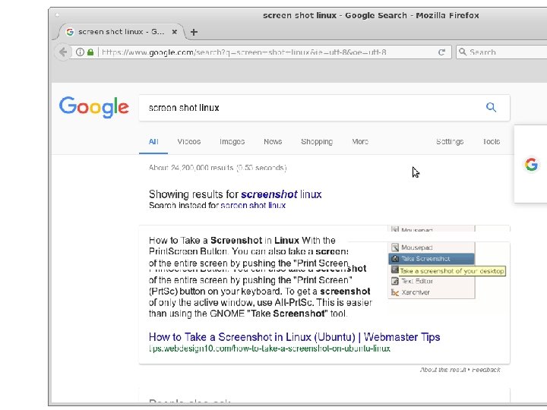Image resolution: width=547 pixels, height=410 pixels.
Task: Open 'How to Take a Screenshot in Linux (Ubuntu)' result
Action: click(295, 337)
